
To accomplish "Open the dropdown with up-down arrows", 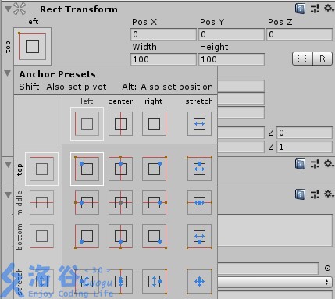I will tap(275, 282).
